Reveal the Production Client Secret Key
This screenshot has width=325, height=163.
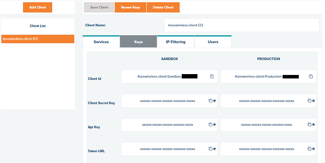pos(313,101)
